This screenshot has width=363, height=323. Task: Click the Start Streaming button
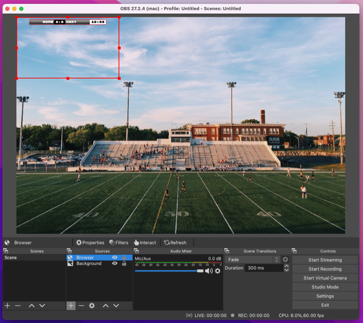point(325,260)
